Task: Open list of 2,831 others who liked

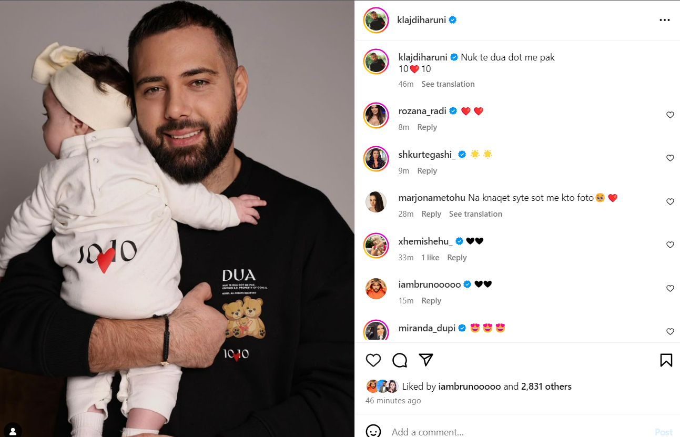Action: coord(546,387)
